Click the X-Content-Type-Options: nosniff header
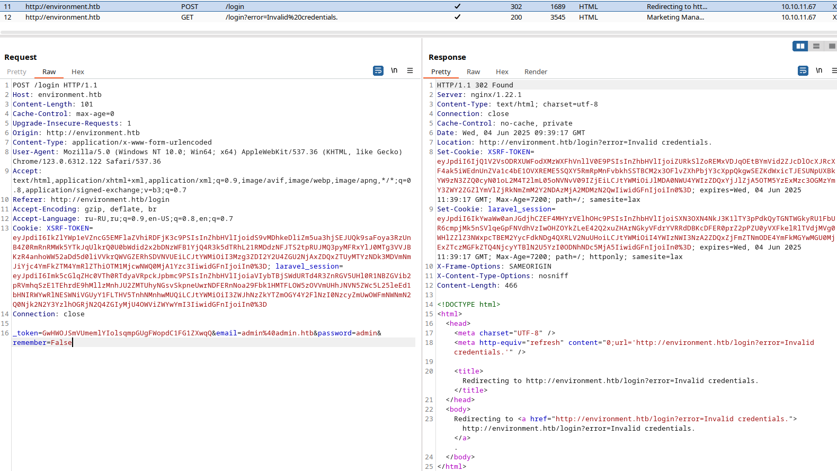 (x=503, y=276)
